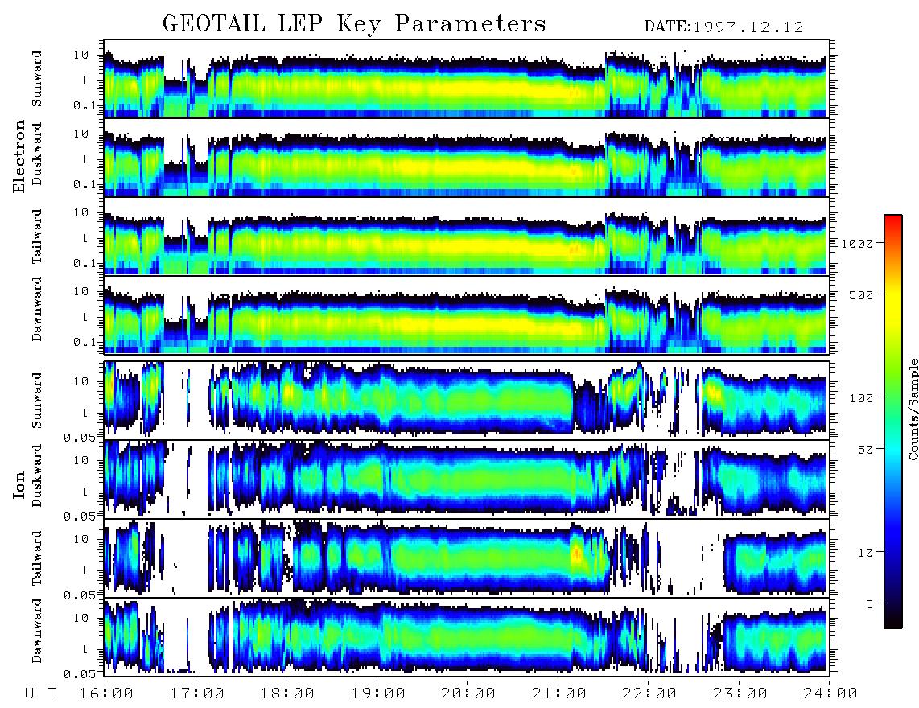
Task: Select '0.1' tick of Electron Sunward panel
Action: (84, 105)
